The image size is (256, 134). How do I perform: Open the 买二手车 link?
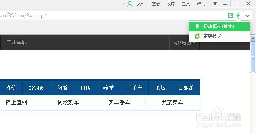(120, 102)
